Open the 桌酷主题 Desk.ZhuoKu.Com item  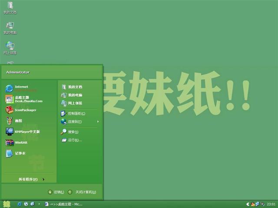pyautogui.click(x=24, y=99)
